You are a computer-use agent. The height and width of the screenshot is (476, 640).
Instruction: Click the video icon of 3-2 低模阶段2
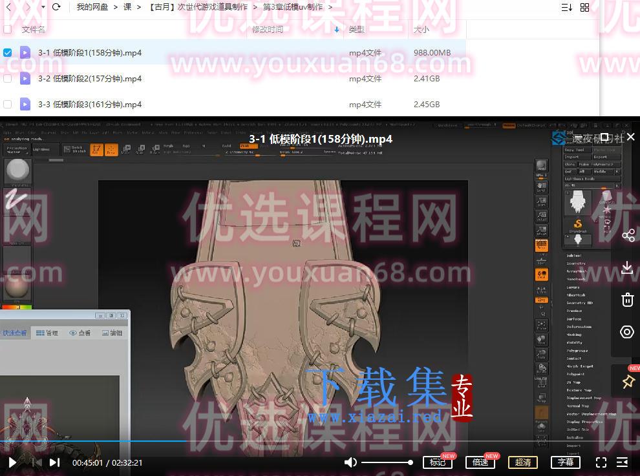click(x=25, y=78)
